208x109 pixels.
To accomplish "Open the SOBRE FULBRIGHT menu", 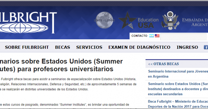I will [x=27, y=47].
